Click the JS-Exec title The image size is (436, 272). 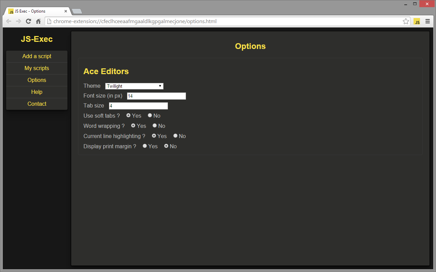pos(37,39)
